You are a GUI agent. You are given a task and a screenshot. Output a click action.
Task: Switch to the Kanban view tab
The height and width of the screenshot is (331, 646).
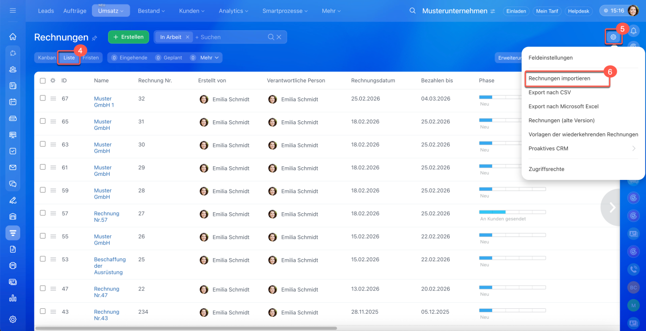point(46,58)
